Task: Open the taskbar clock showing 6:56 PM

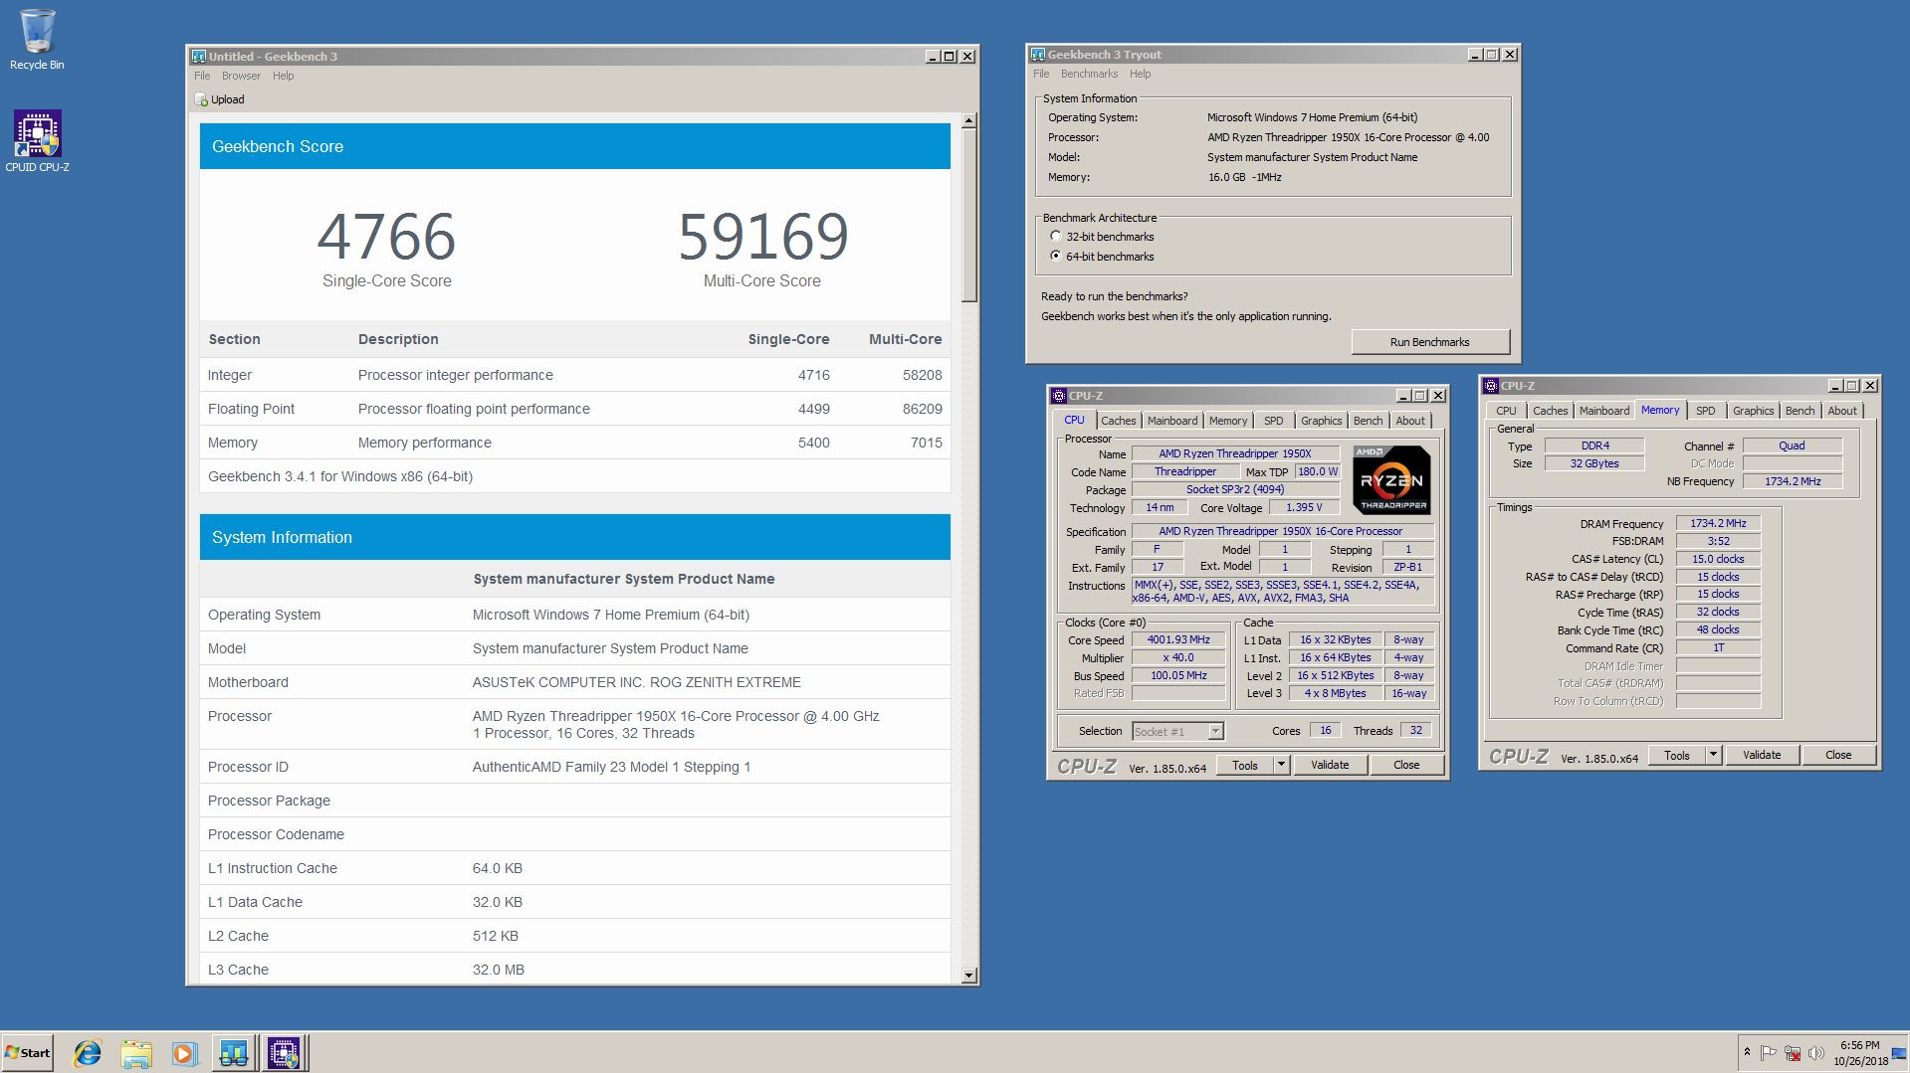Action: (1860, 1053)
